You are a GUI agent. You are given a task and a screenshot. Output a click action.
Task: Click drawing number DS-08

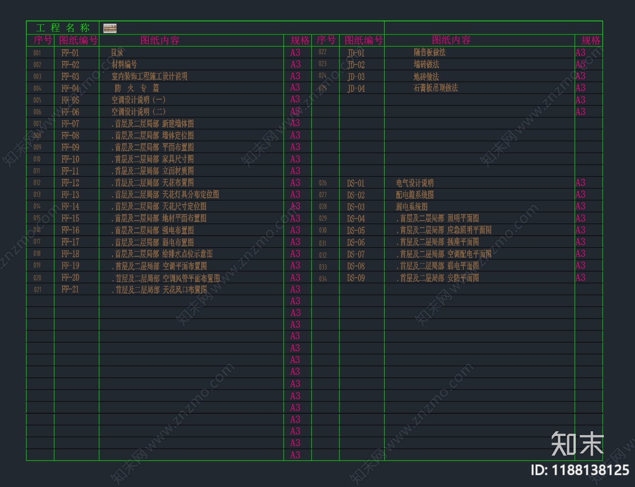[x=356, y=266]
